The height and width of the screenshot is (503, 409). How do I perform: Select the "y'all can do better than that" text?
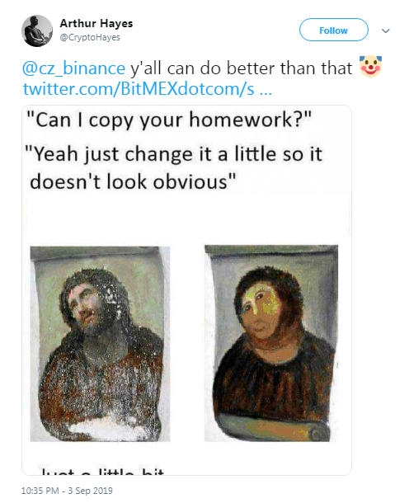242,68
